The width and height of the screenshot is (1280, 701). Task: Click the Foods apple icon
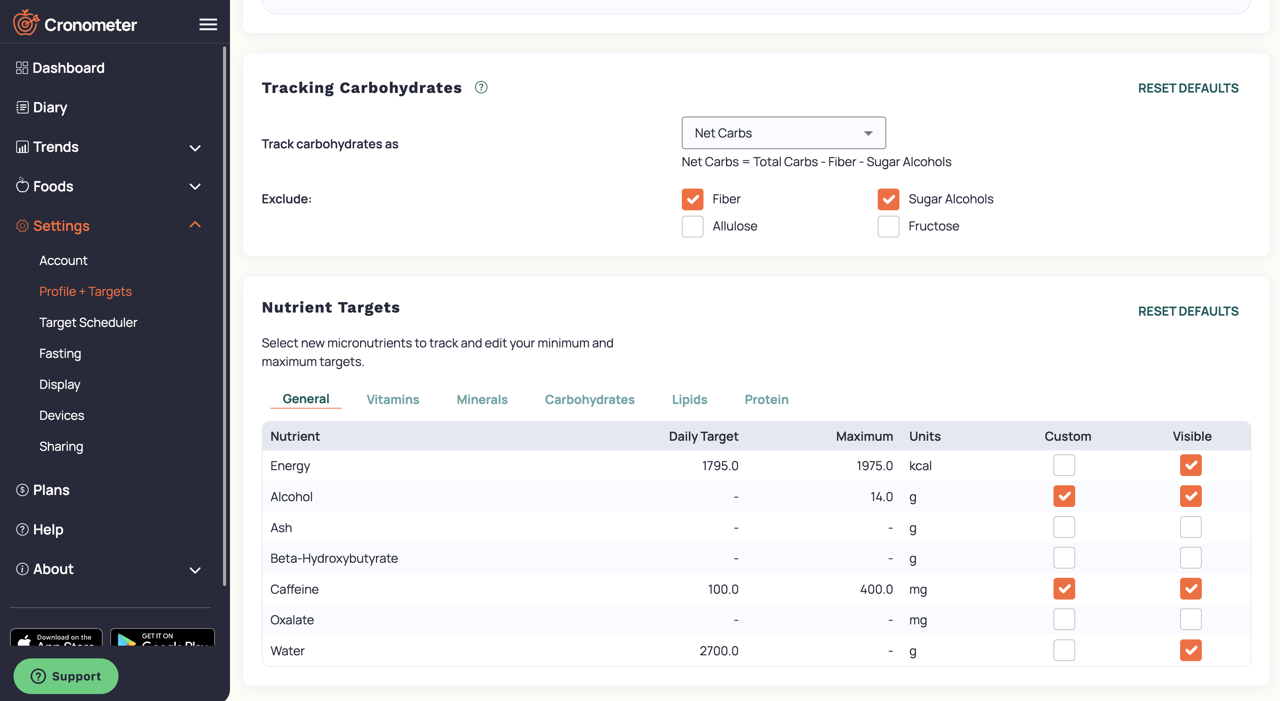[22, 186]
